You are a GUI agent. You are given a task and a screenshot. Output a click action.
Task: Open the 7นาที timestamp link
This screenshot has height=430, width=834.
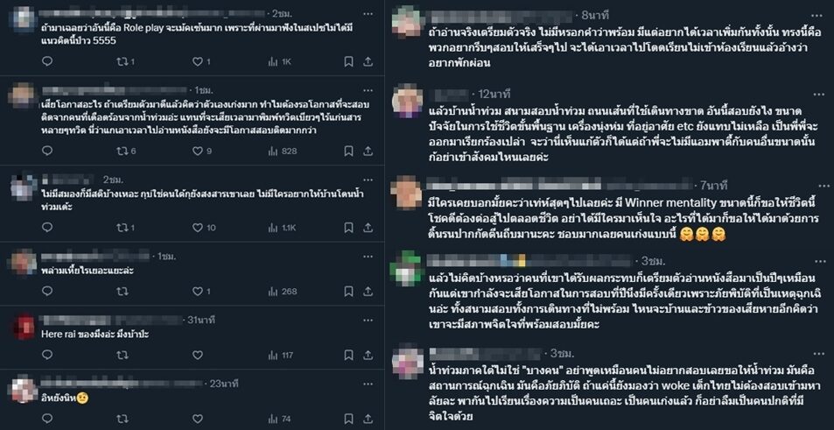713,186
